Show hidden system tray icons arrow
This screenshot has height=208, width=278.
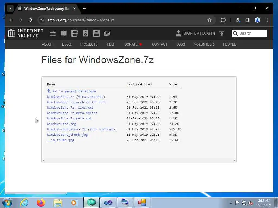pyautogui.click(x=231, y=203)
